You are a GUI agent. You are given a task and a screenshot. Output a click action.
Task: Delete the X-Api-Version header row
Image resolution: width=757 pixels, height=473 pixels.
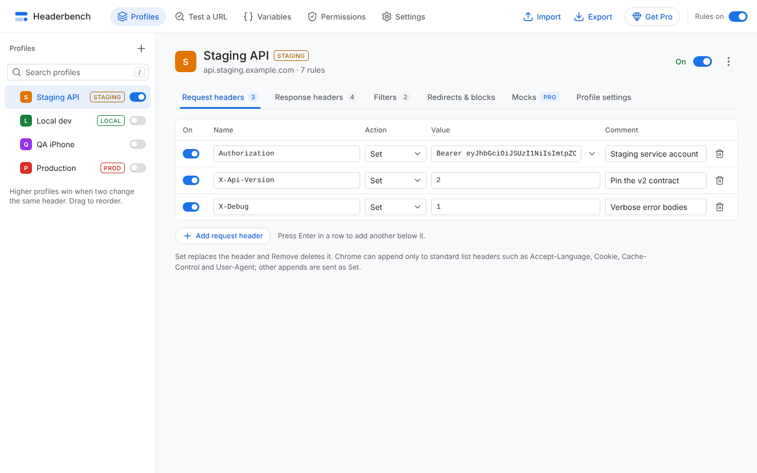(x=720, y=180)
